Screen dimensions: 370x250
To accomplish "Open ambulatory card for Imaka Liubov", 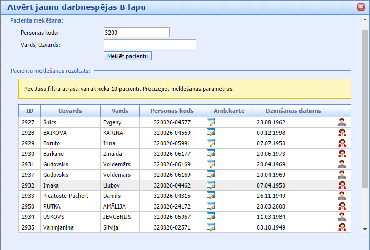I will (x=211, y=185).
